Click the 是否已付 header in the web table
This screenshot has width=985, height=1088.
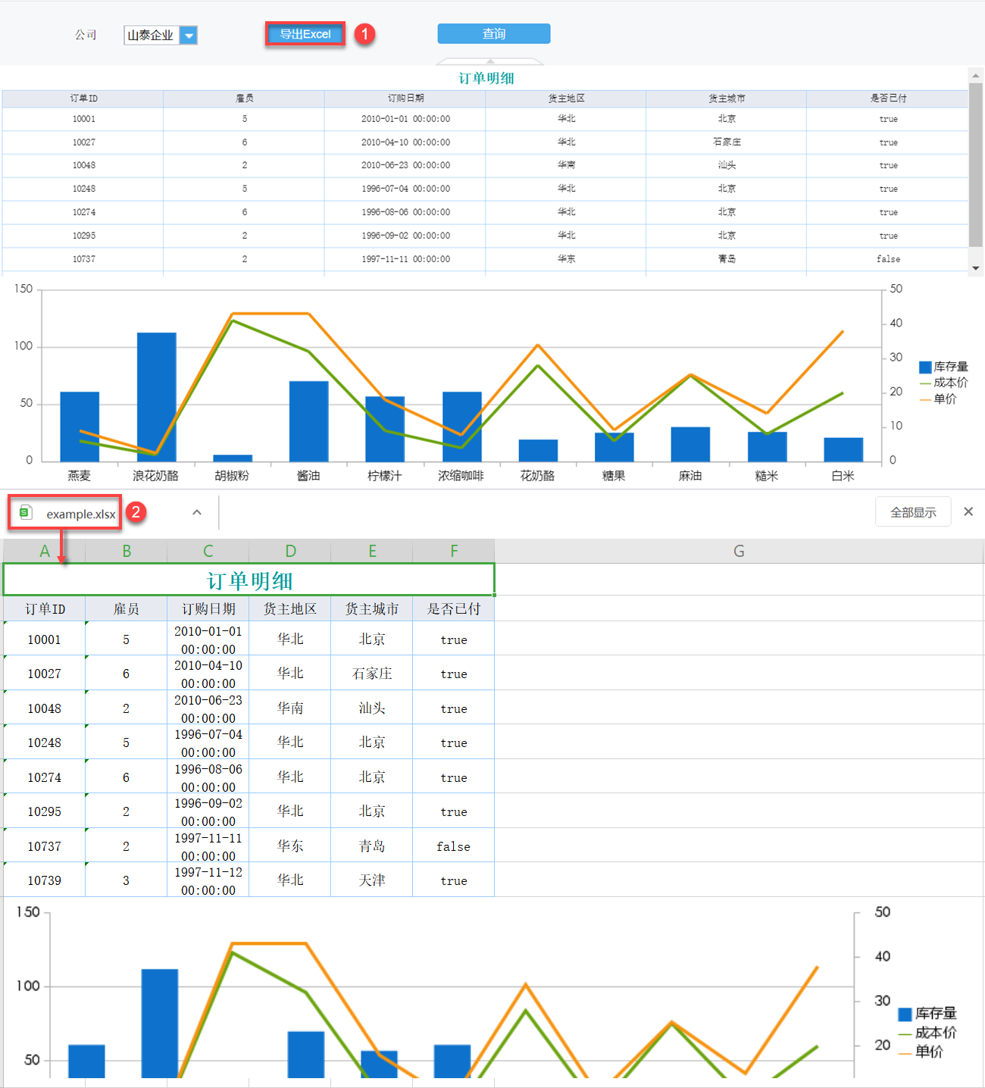pyautogui.click(x=888, y=98)
